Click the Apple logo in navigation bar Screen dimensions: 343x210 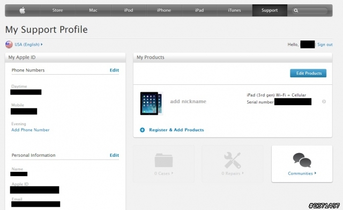click(x=23, y=10)
